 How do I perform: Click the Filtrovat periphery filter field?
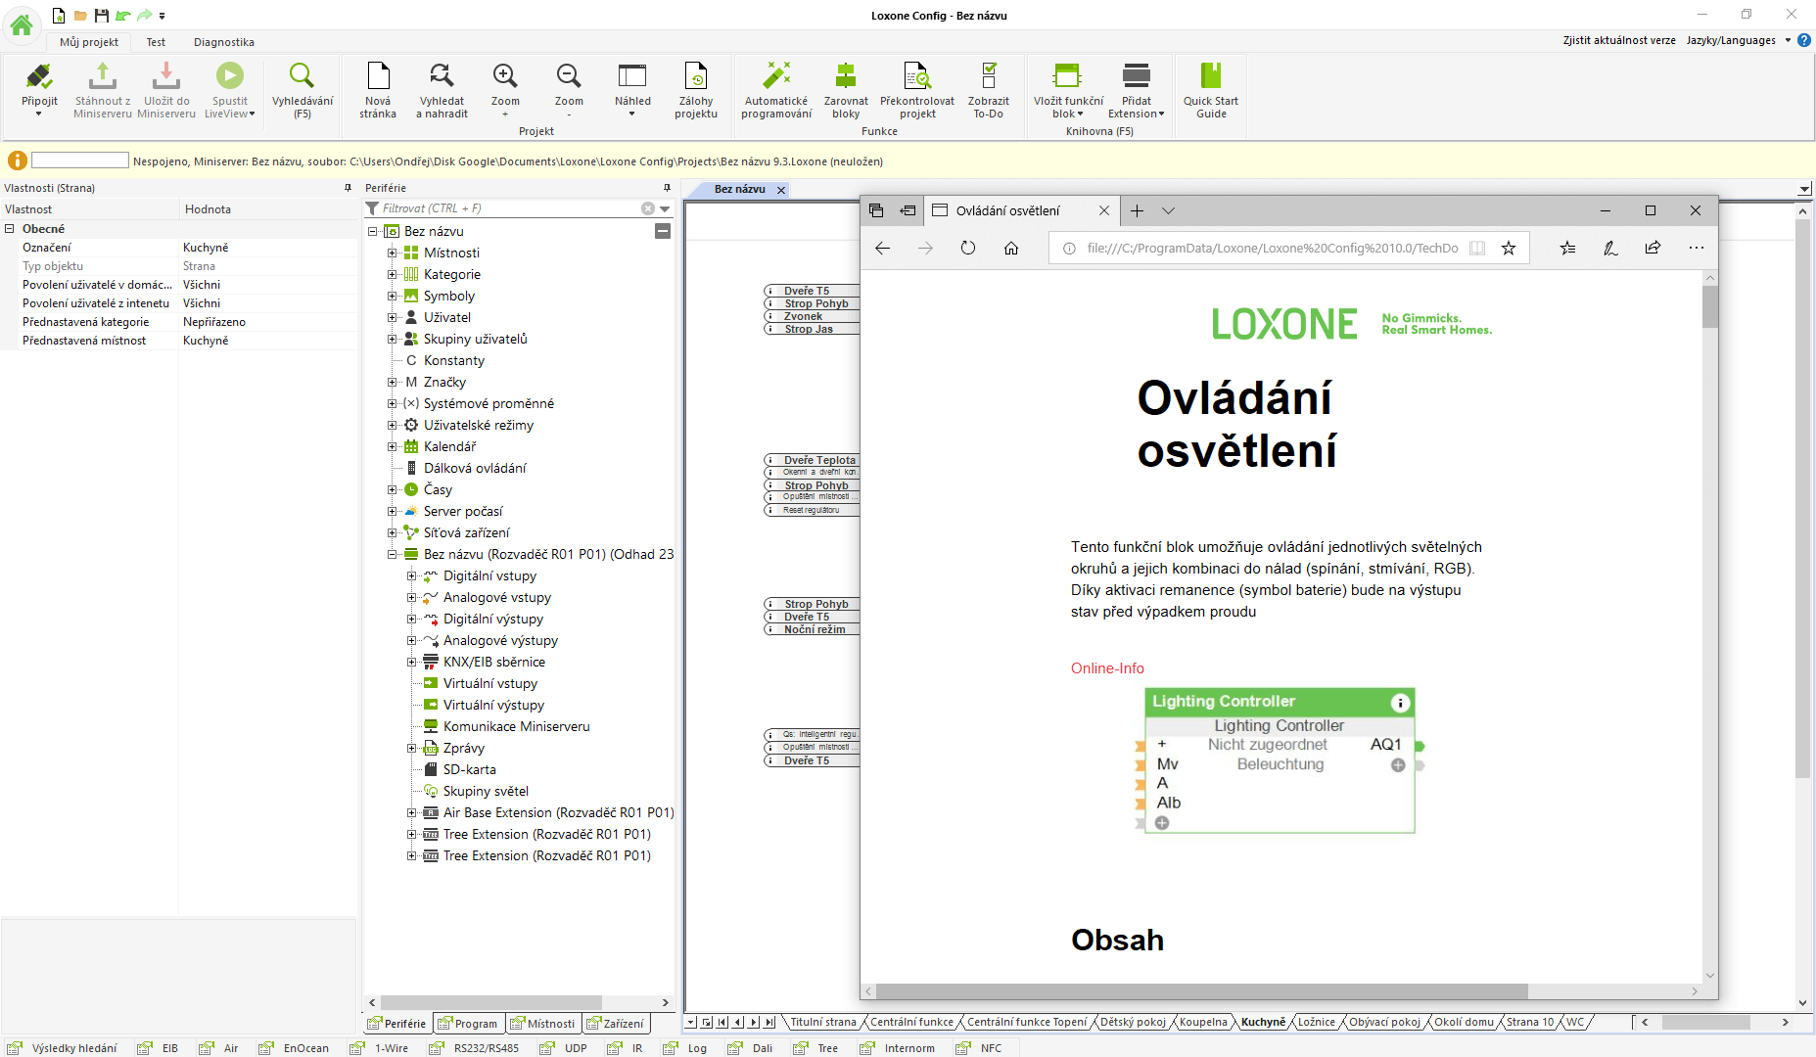tap(509, 208)
